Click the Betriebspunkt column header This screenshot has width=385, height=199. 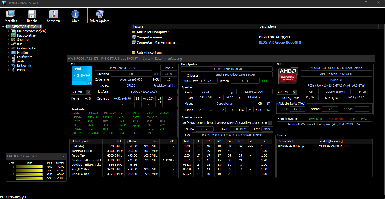point(86,141)
